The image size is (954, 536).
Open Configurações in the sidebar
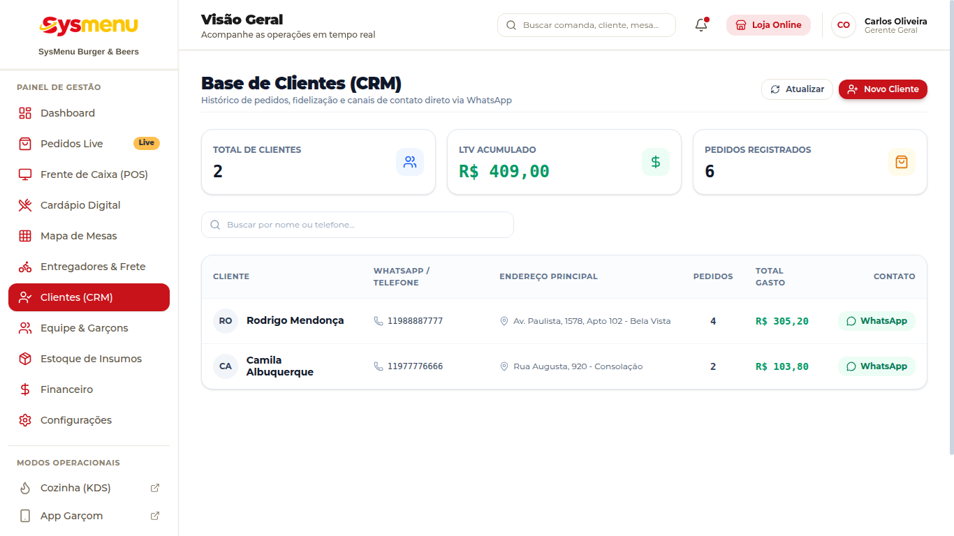coord(89,420)
